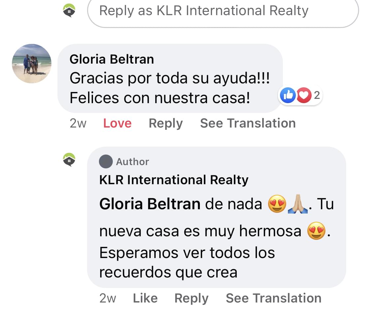See Translation of the KLR reply
The image size is (371, 318).
(273, 298)
